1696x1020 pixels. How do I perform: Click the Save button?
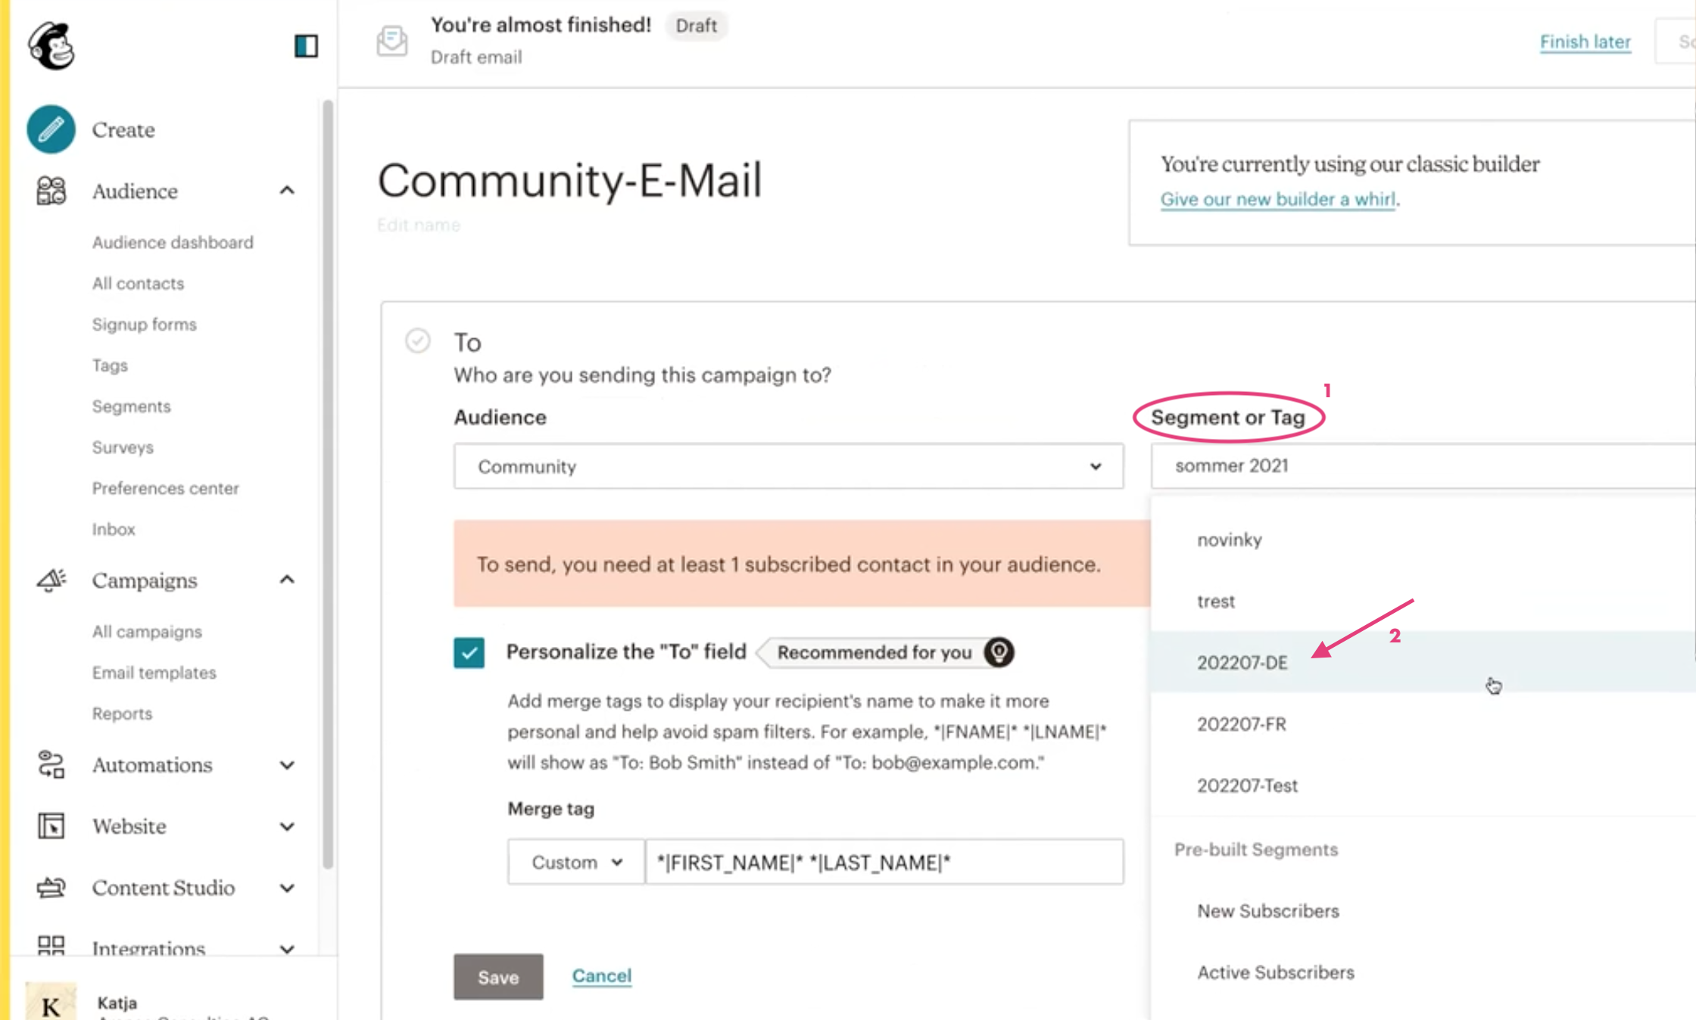click(x=498, y=977)
